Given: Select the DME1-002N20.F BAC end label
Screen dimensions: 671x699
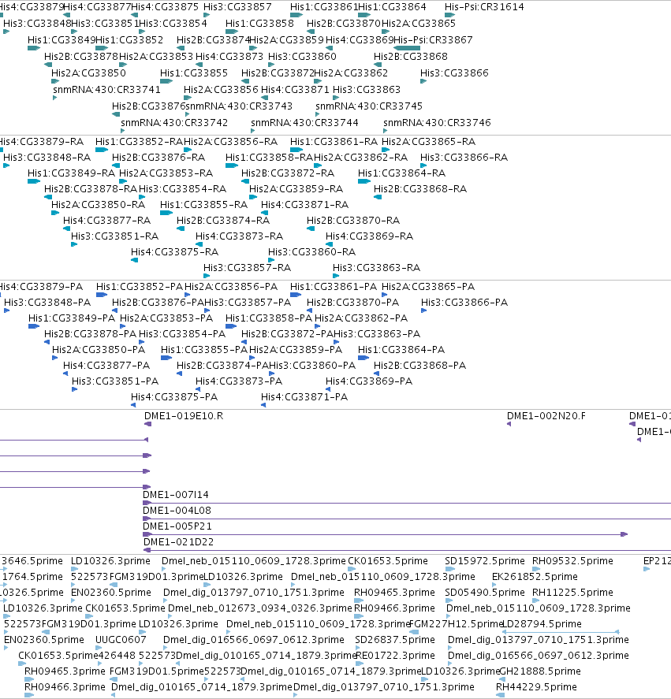Looking at the screenshot, I should tap(546, 416).
